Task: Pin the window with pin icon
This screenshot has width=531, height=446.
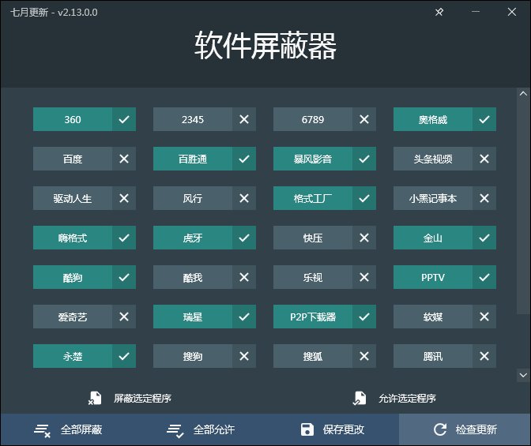Action: [x=439, y=12]
